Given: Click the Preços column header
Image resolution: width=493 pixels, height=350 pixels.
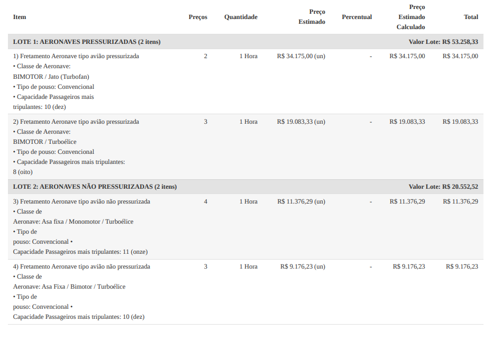Looking at the screenshot, I should (198, 17).
